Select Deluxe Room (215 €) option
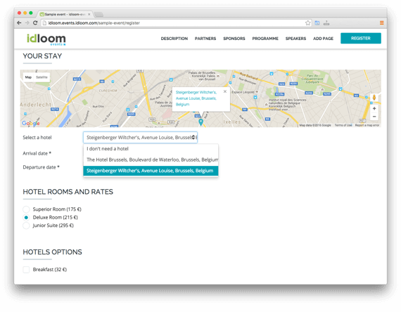401x312 pixels. 26,217
